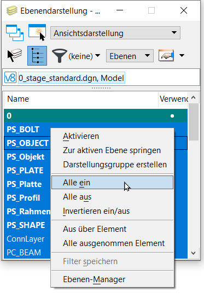This screenshot has width=204, height=298.
Task: Choose Aus über Element
Action: tap(112, 229)
